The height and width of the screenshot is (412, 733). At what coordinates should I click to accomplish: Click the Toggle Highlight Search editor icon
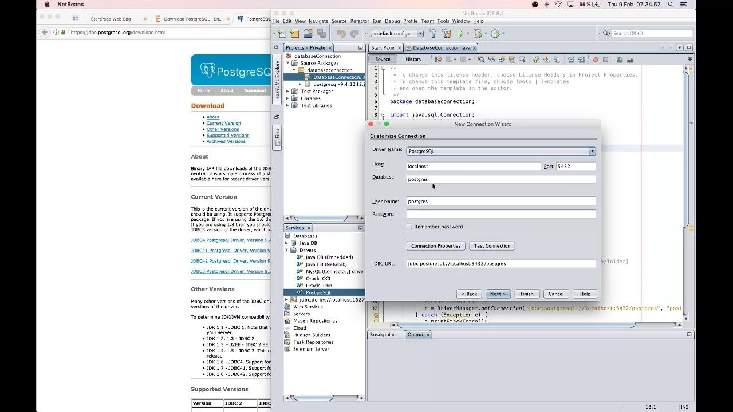pos(512,59)
